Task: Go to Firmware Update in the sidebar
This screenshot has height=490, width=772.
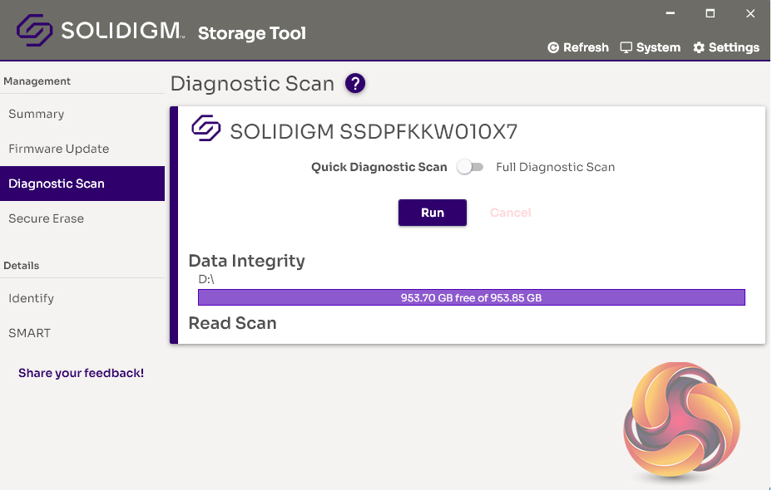Action: click(x=59, y=149)
